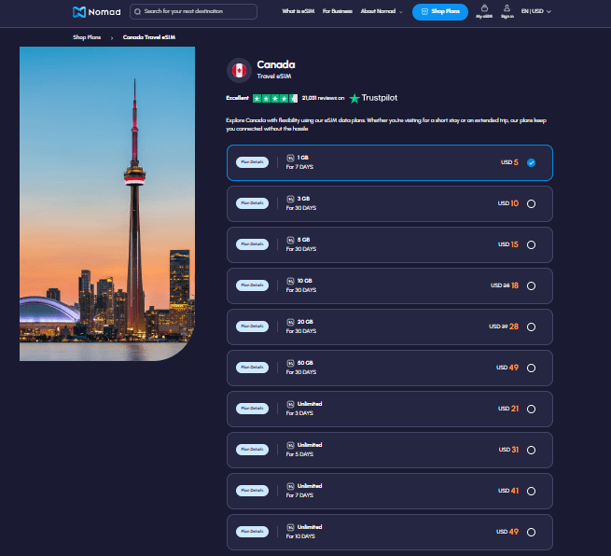Click the 5G icon on 1 GB plan
The width and height of the screenshot is (611, 556).
[x=290, y=158]
